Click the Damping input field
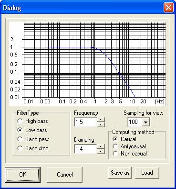 (x=85, y=149)
